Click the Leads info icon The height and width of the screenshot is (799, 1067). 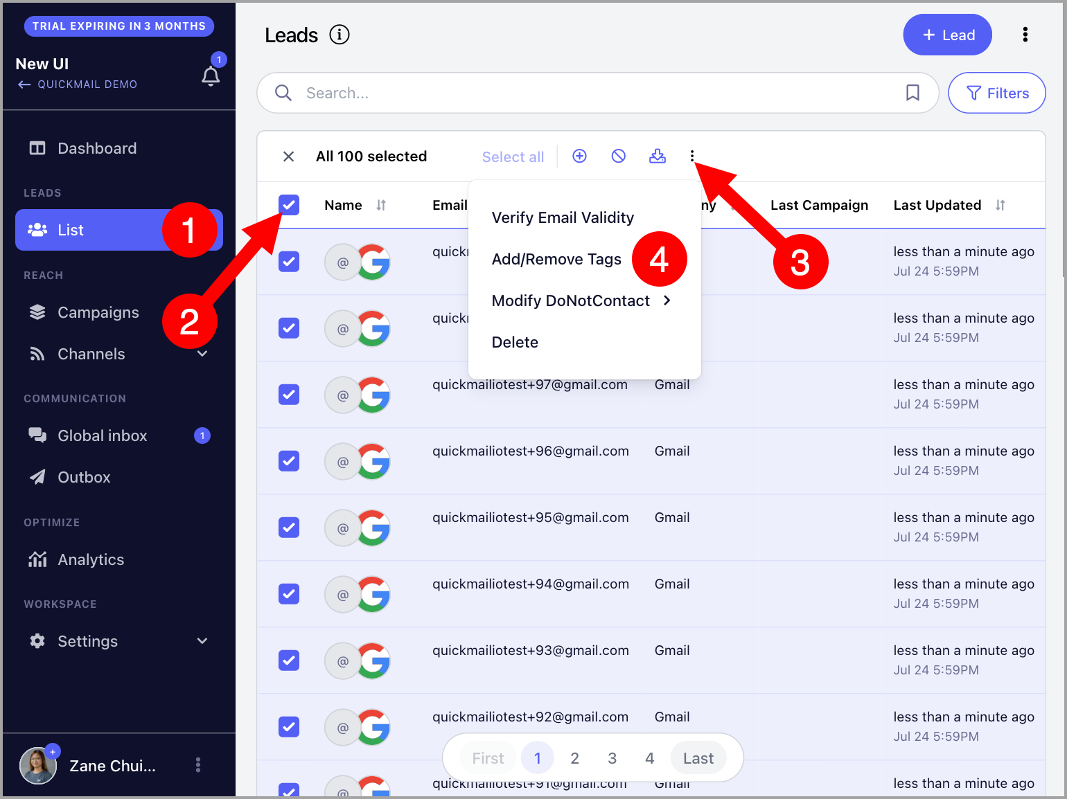[x=339, y=35]
